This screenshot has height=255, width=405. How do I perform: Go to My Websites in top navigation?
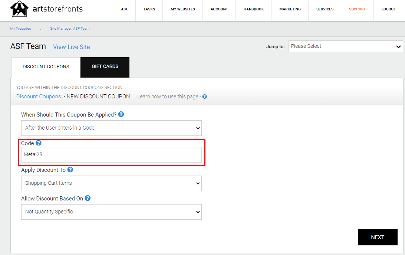(x=182, y=9)
